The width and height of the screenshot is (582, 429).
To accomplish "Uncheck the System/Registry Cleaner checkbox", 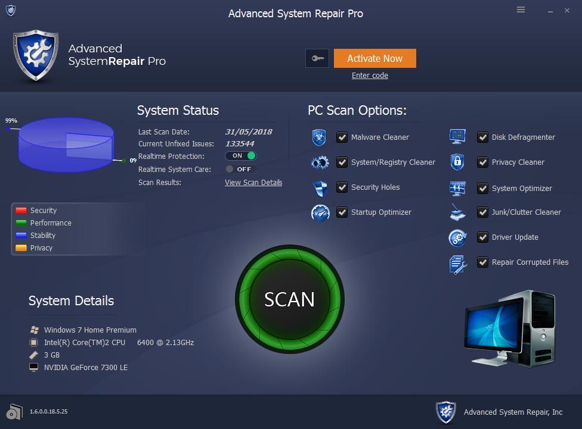I will click(342, 162).
